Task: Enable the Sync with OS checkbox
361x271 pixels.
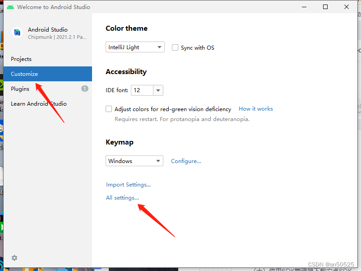Action: point(175,47)
